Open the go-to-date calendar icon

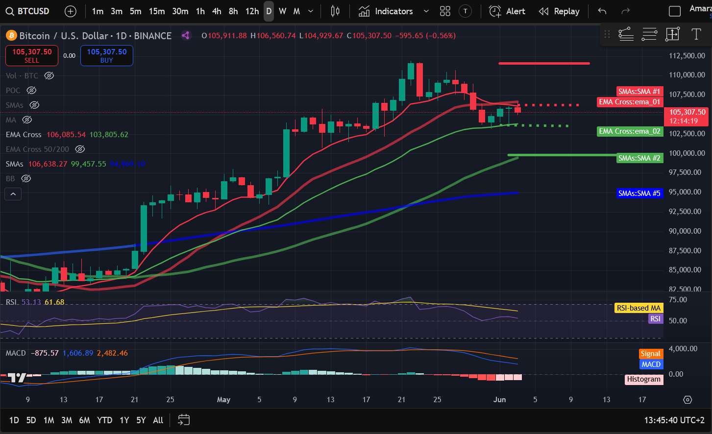point(184,420)
